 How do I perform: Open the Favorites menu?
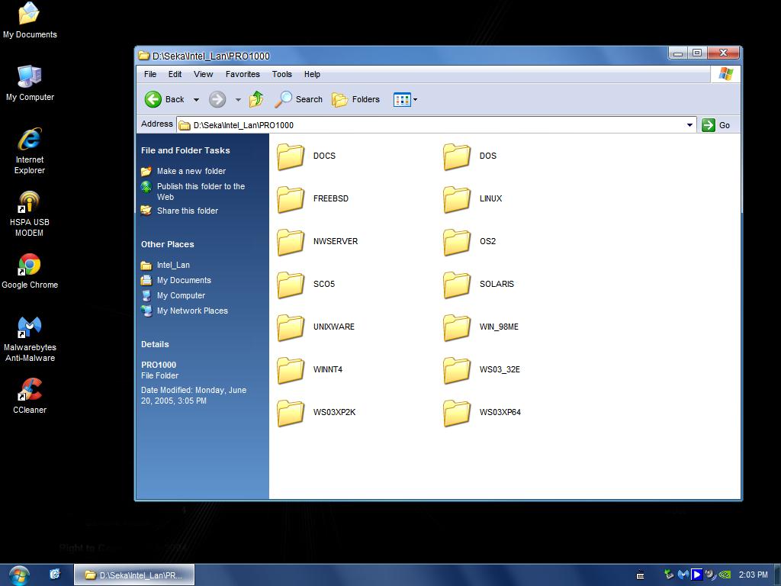pos(243,74)
